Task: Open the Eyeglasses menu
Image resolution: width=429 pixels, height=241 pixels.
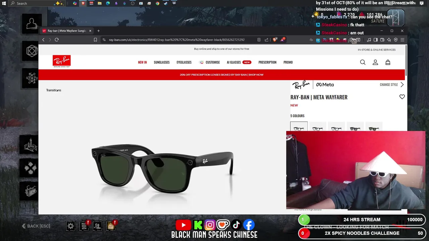Action: [184, 62]
